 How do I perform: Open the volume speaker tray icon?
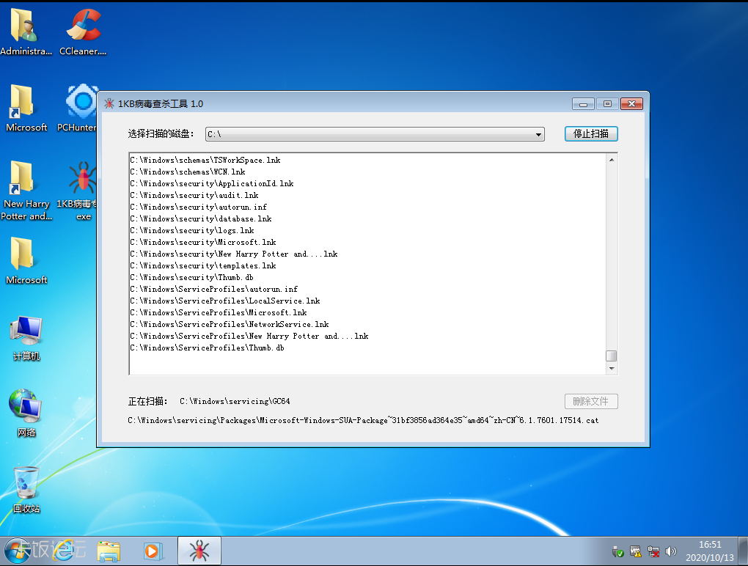[671, 551]
